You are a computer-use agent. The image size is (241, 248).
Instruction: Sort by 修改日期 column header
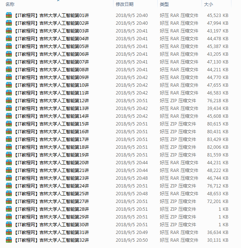coord(125,4)
